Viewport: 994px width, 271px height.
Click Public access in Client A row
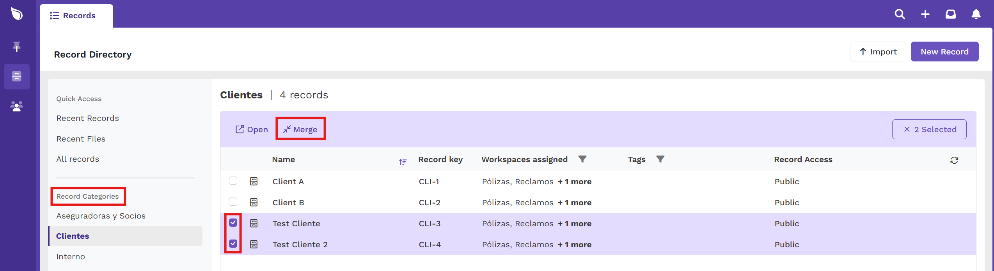pos(786,182)
